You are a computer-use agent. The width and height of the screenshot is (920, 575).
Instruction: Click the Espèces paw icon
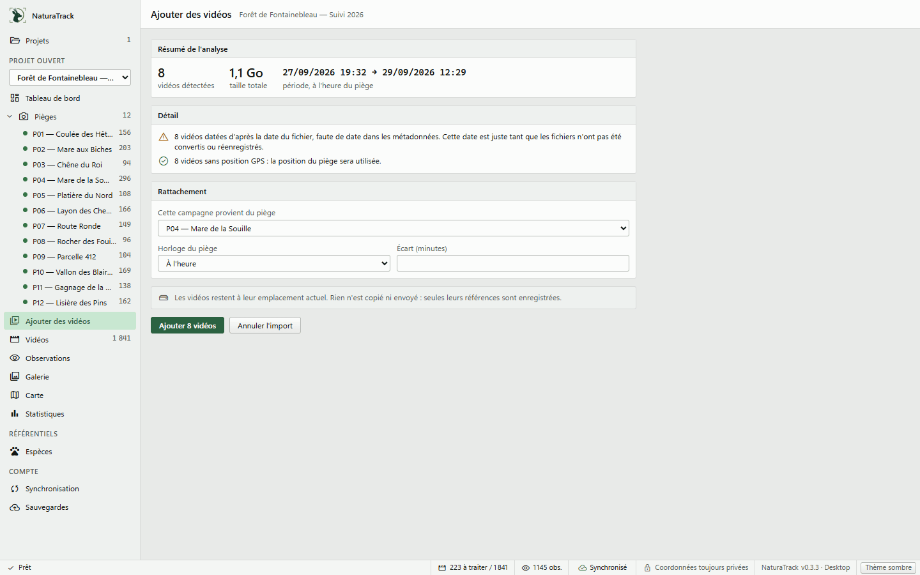(15, 451)
